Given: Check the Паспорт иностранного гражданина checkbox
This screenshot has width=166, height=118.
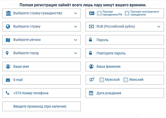Looking at the screenshot, I should click(127, 13).
